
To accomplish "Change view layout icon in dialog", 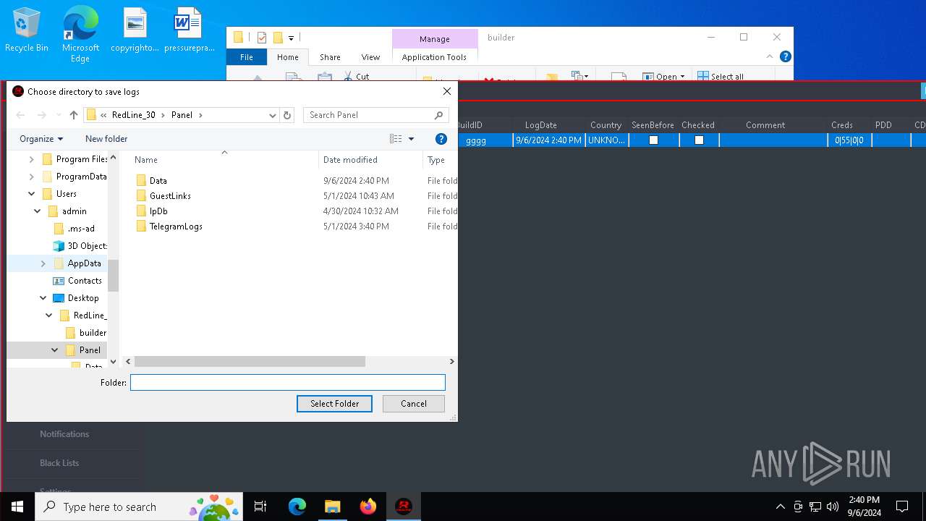I will pyautogui.click(x=396, y=139).
